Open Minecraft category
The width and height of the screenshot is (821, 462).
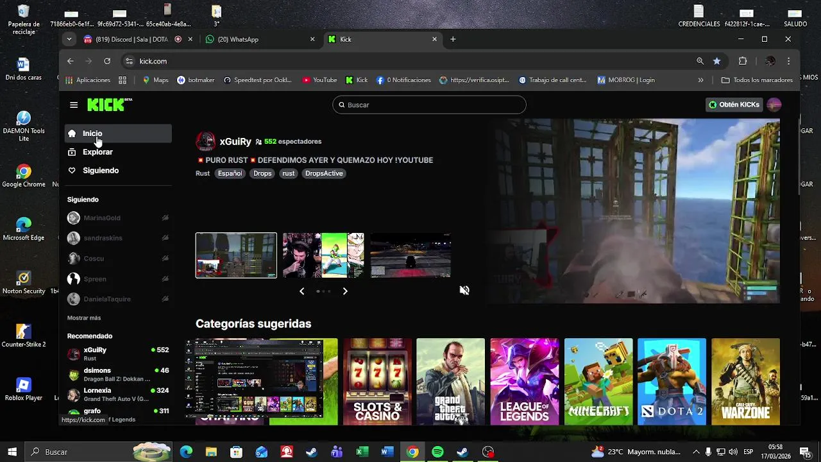coord(598,381)
